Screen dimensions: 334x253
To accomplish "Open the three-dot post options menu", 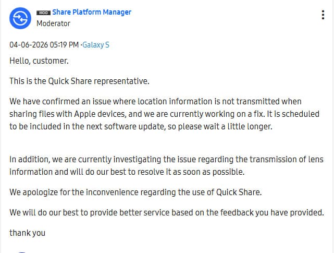I will 323,15.
